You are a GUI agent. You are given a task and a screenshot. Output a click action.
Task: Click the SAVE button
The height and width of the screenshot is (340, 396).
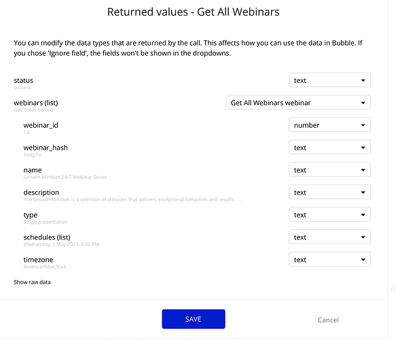[194, 319]
